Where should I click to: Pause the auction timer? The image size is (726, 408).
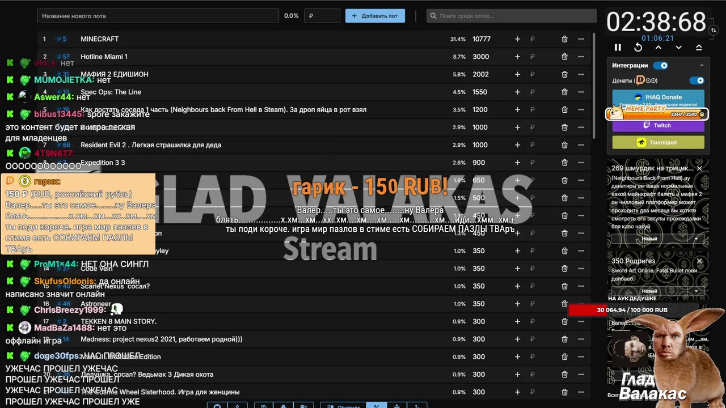coord(618,48)
